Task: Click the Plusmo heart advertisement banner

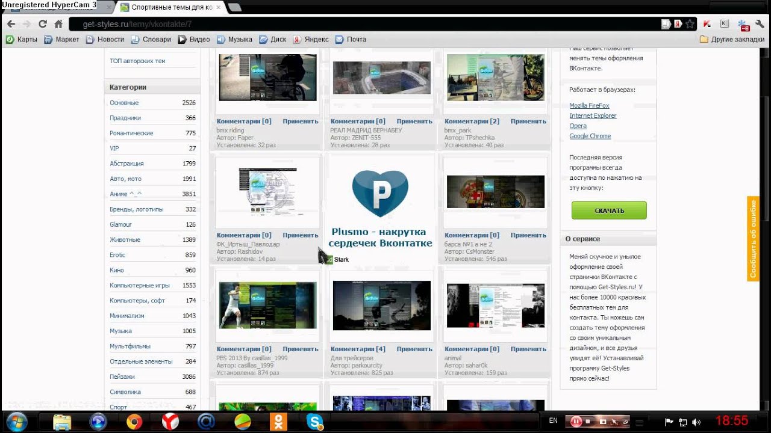Action: [380, 209]
